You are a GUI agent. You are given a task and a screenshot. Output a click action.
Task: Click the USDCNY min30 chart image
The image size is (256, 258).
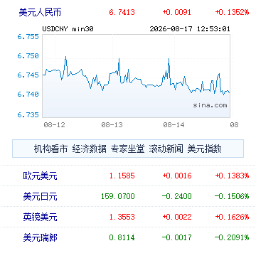click(x=137, y=76)
